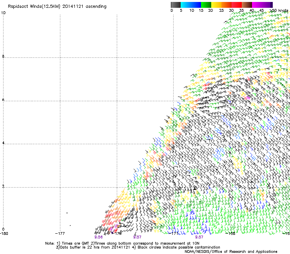Click the legend value 45

coord(261,11)
